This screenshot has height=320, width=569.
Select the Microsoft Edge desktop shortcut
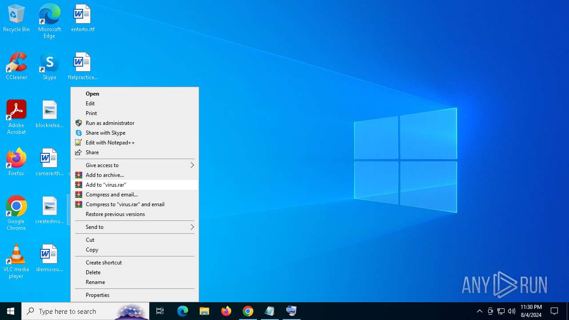point(49,21)
